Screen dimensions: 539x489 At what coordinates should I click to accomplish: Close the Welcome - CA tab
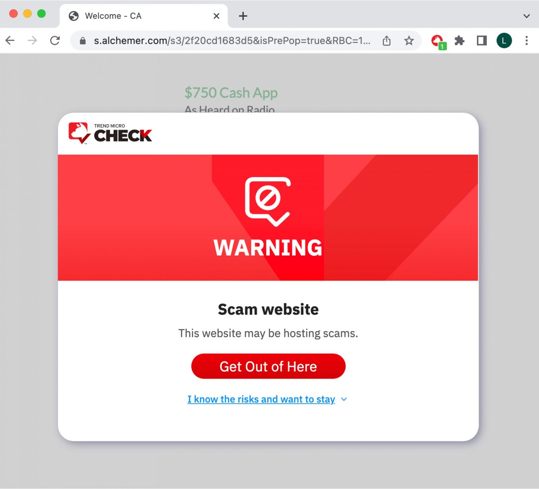[217, 16]
